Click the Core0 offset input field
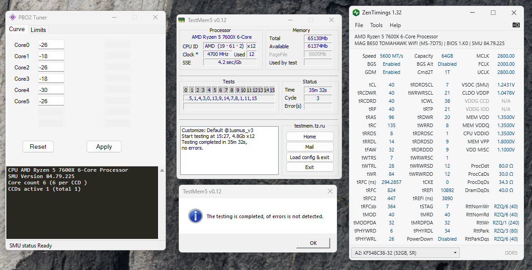The width and height of the screenshot is (532, 270). click(x=51, y=45)
